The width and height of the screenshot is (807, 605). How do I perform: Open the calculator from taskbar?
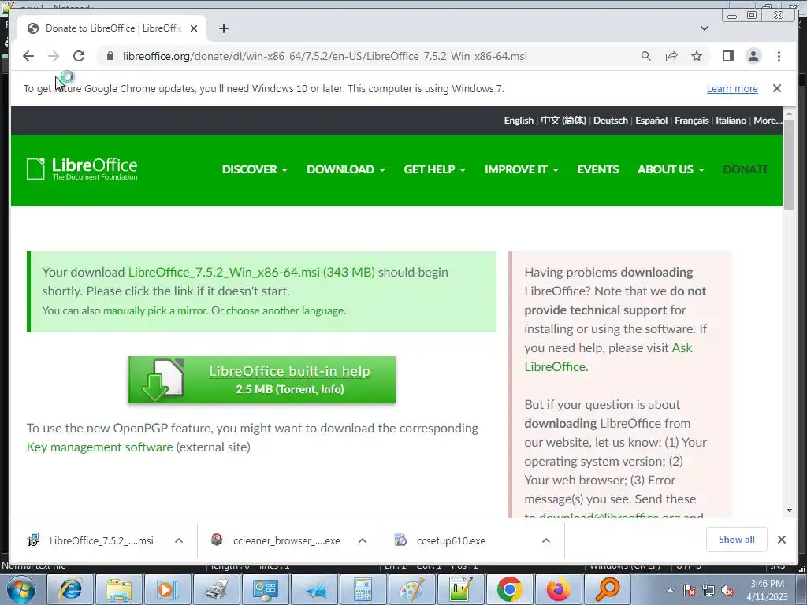363,589
